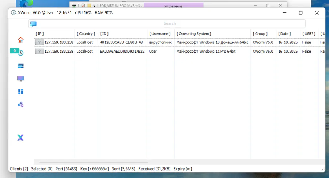
Task: Click USB False value in Windows 11 row
Action: (307, 52)
